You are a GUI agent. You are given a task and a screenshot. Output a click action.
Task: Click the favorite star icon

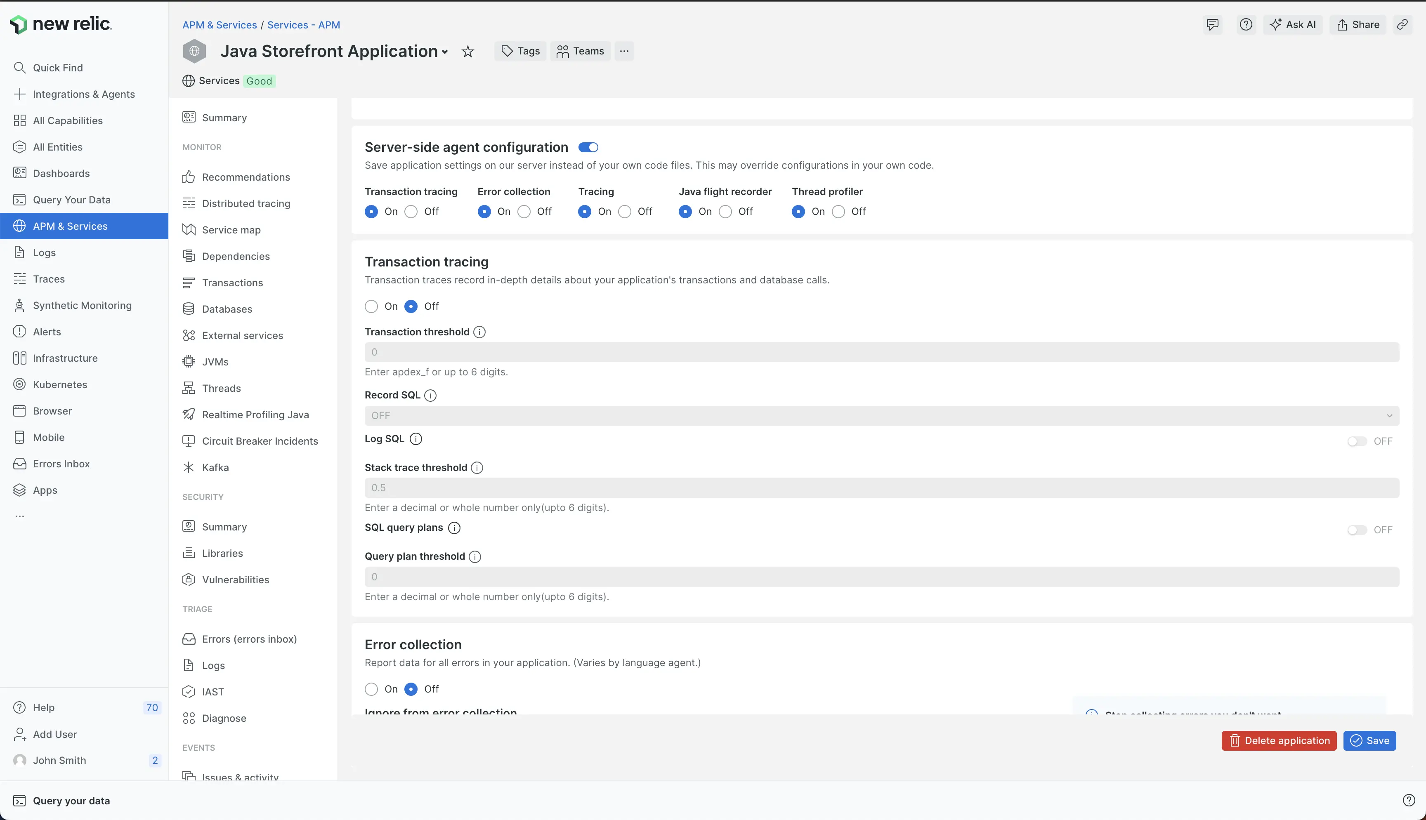467,52
